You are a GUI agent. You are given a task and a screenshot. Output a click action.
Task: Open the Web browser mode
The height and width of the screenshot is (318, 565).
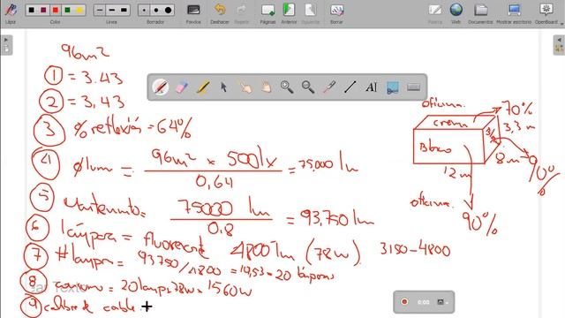(x=456, y=10)
